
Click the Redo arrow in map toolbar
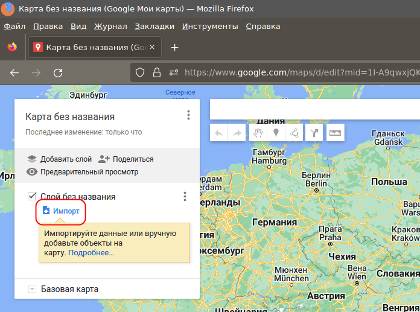pos(237,133)
